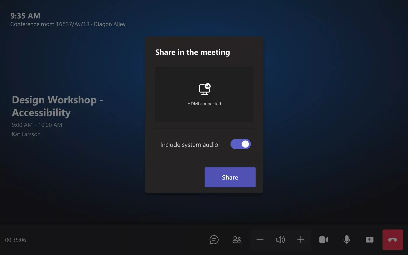The height and width of the screenshot is (255, 408).
Task: Hang up with the red end-call button
Action: tap(393, 240)
